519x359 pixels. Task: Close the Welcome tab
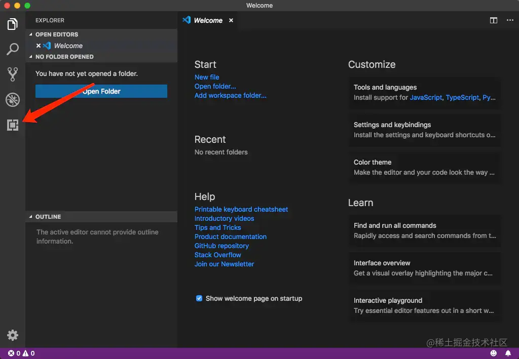[231, 20]
